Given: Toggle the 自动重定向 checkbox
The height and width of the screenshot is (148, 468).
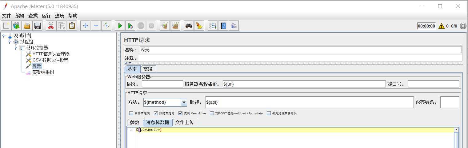Looking at the screenshot, I should pyautogui.click(x=131, y=113).
